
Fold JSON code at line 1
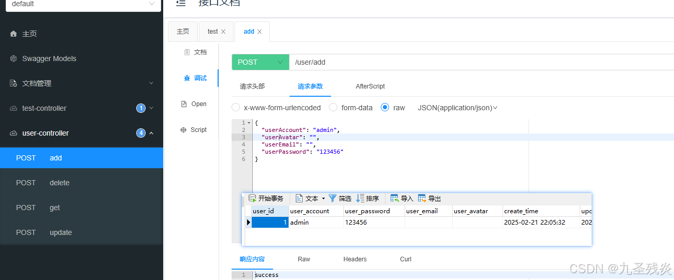[249, 123]
